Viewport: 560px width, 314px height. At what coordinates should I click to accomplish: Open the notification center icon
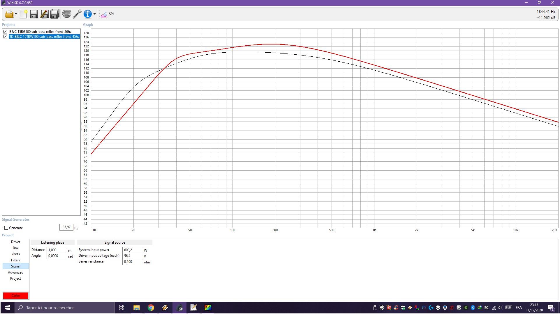coord(551,308)
